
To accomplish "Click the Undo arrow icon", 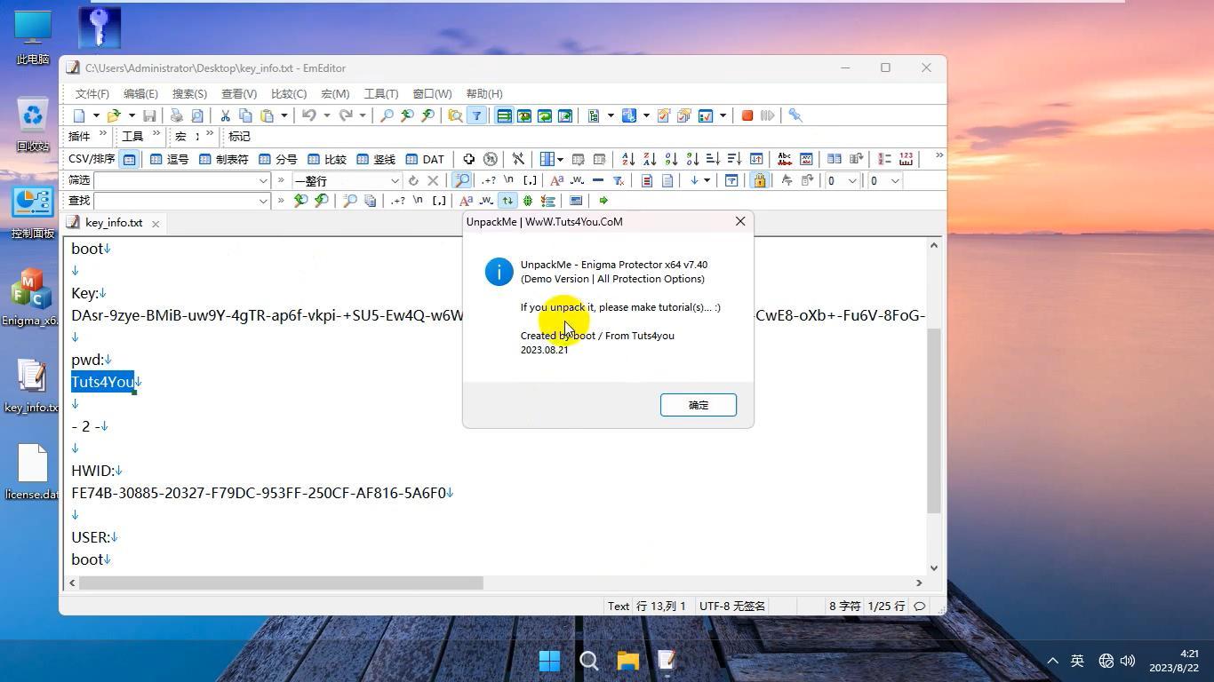I will tap(308, 115).
